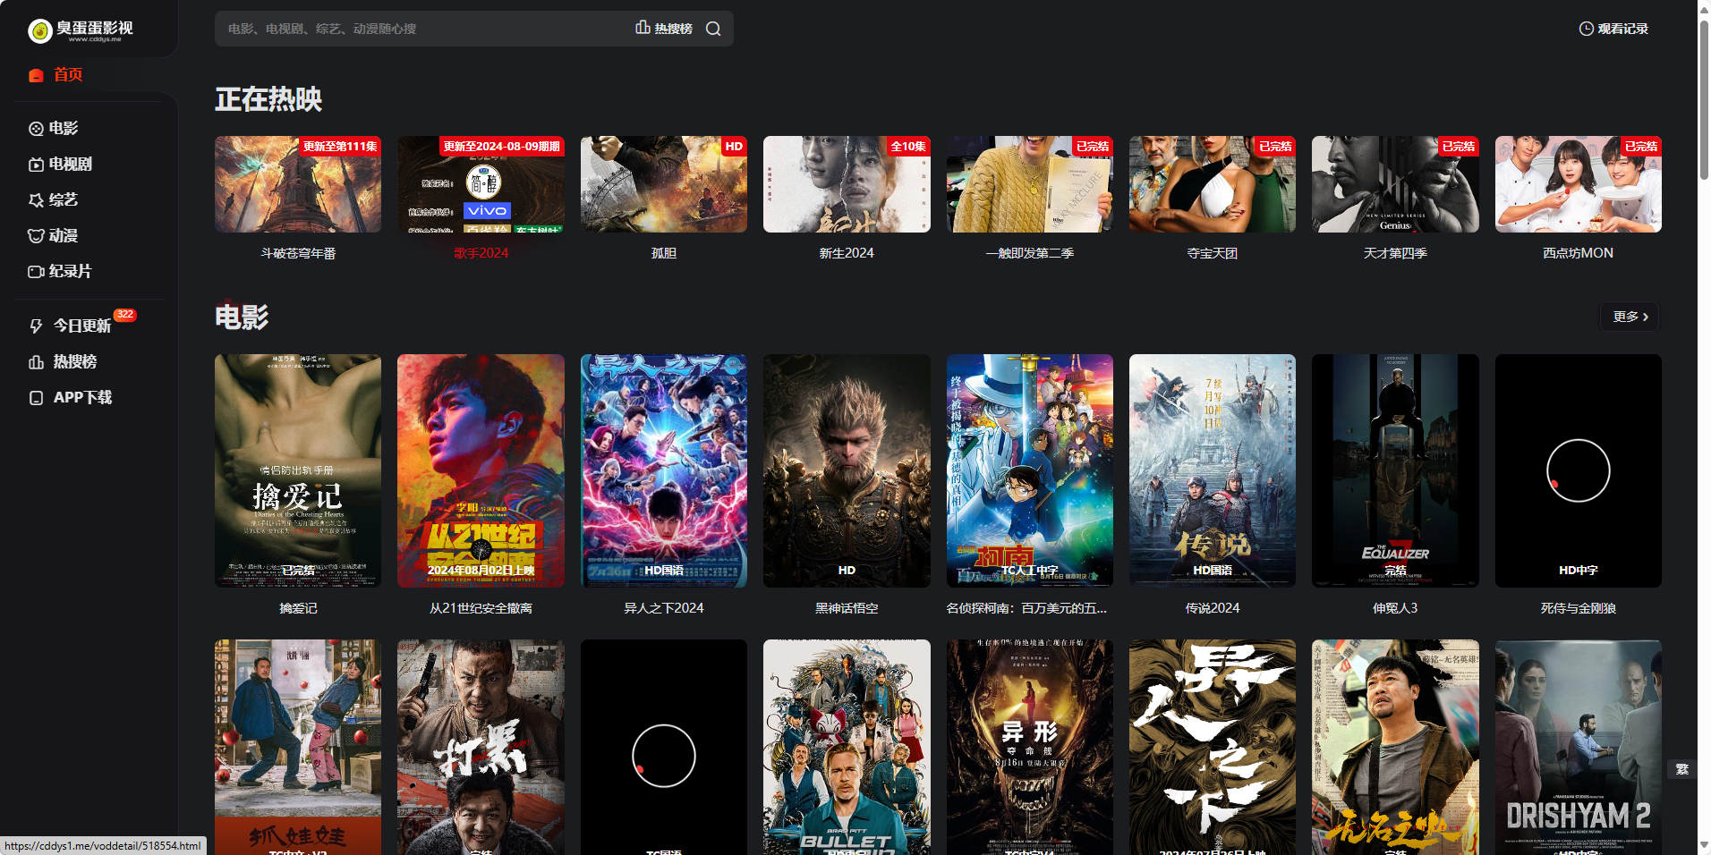This screenshot has height=855, width=1711.
Task: Click the 动漫 anime icon in sidebar
Action: click(36, 236)
